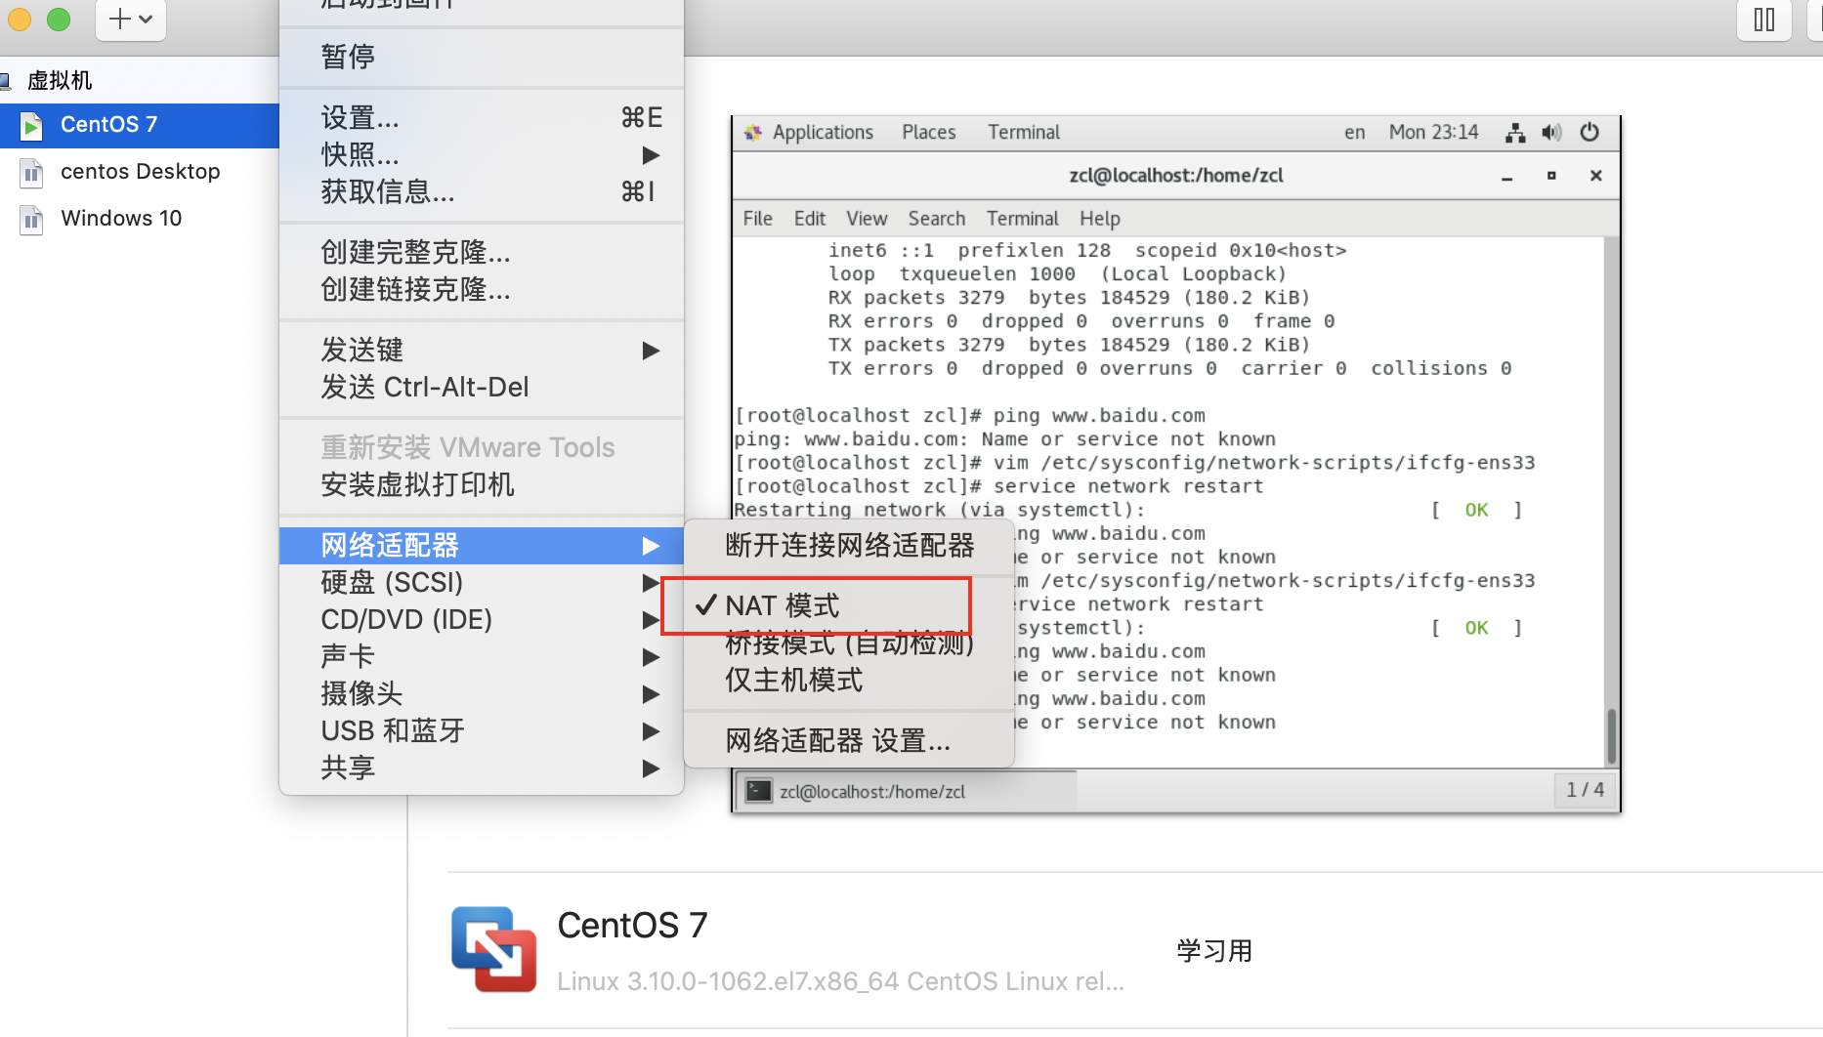The image size is (1823, 1037).
Task: Click the CentOS 7 running-VM icon in sidebar
Action: pos(31,125)
